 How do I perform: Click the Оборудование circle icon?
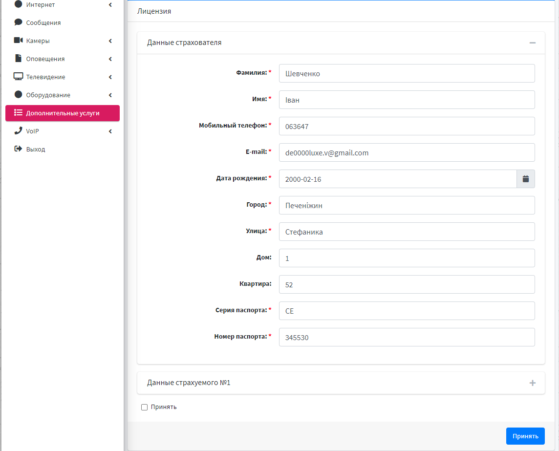click(18, 94)
